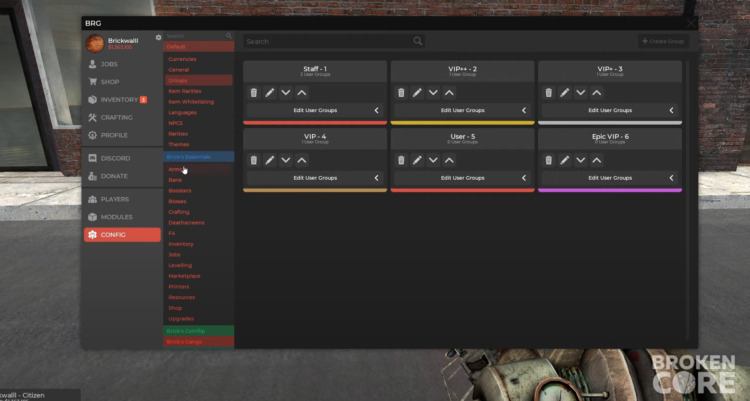Move Epic VIP - 6 group up
Image resolution: width=750 pixels, height=401 pixels.
pos(597,160)
